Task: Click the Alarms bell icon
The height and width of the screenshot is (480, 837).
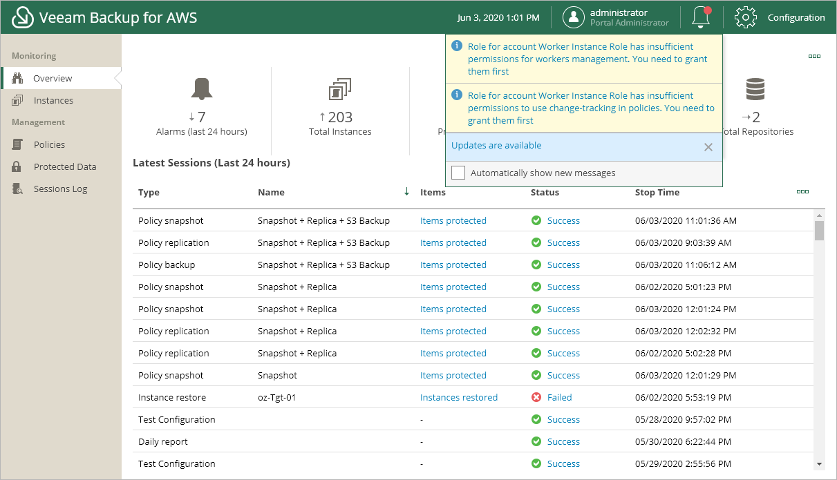Action: point(202,88)
